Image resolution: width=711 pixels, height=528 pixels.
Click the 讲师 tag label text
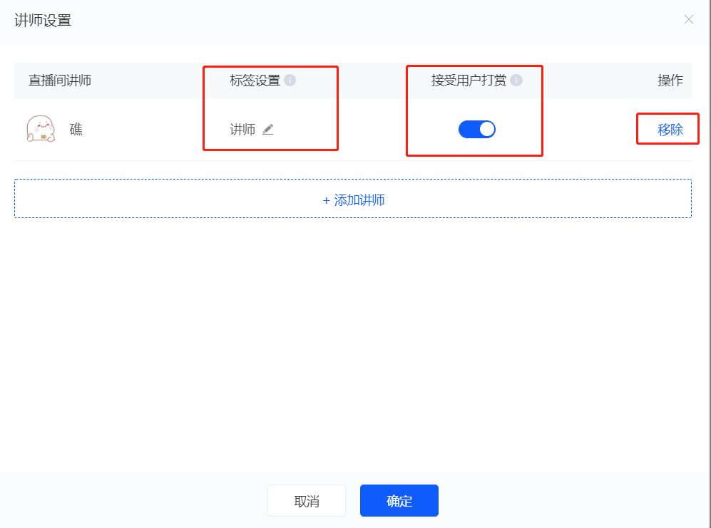tap(242, 130)
